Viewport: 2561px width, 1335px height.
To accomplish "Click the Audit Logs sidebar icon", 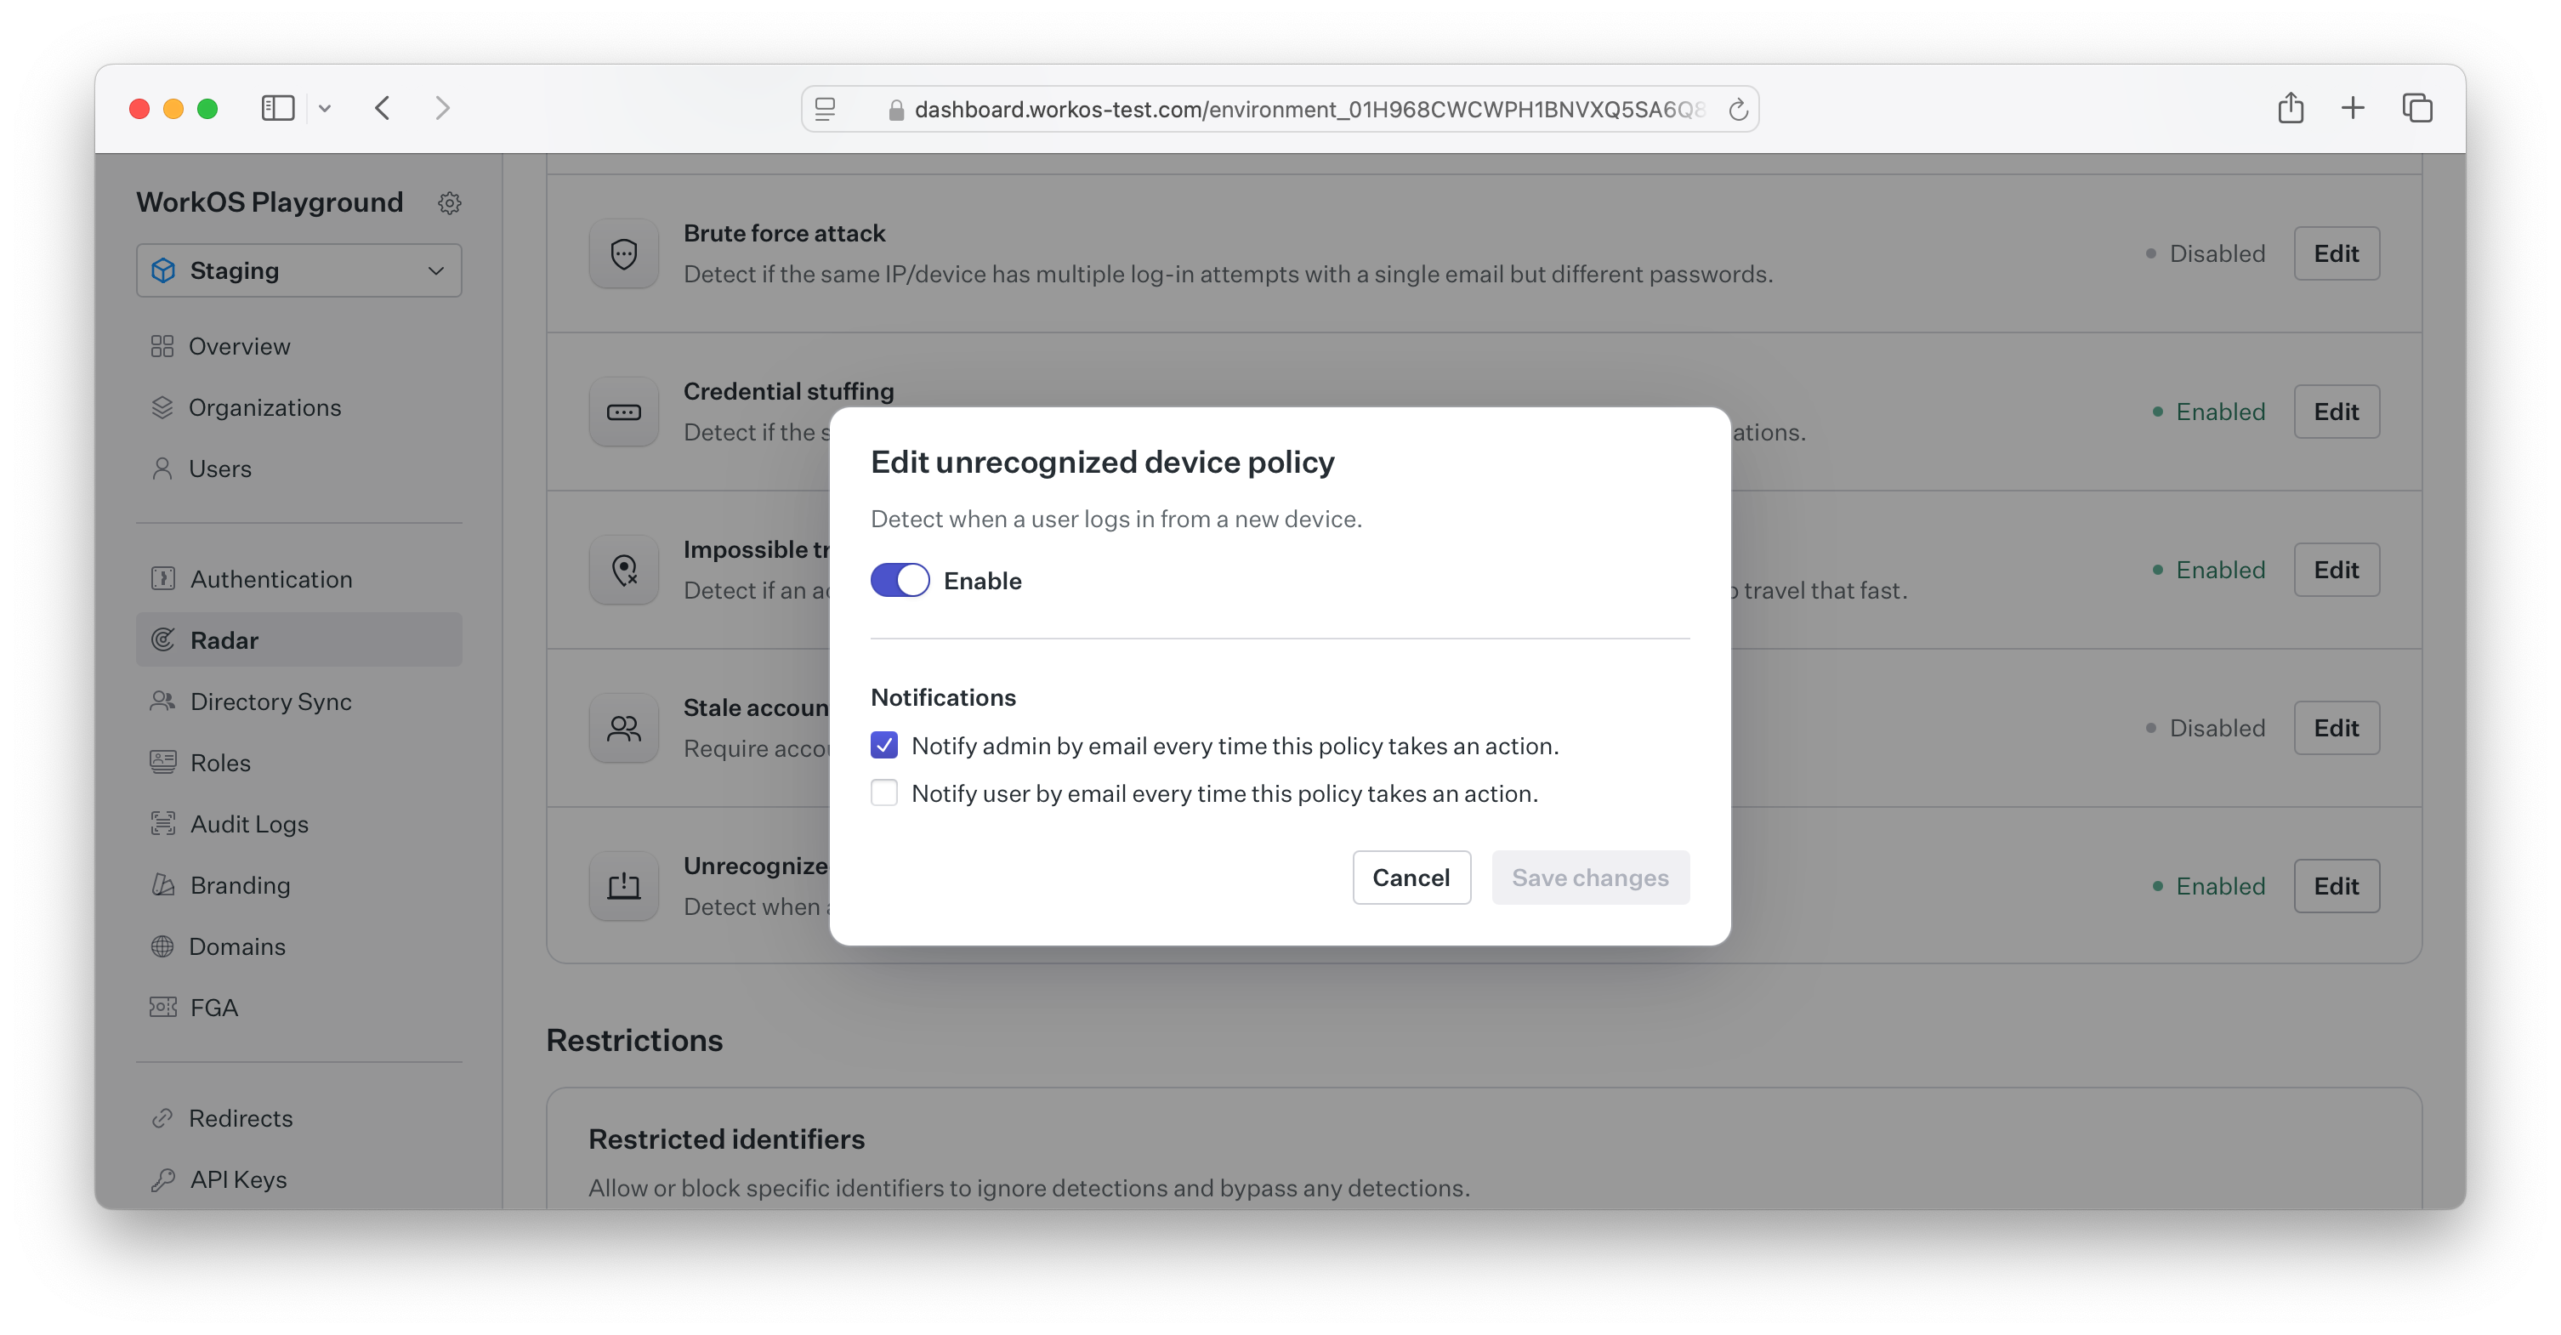I will click(162, 821).
